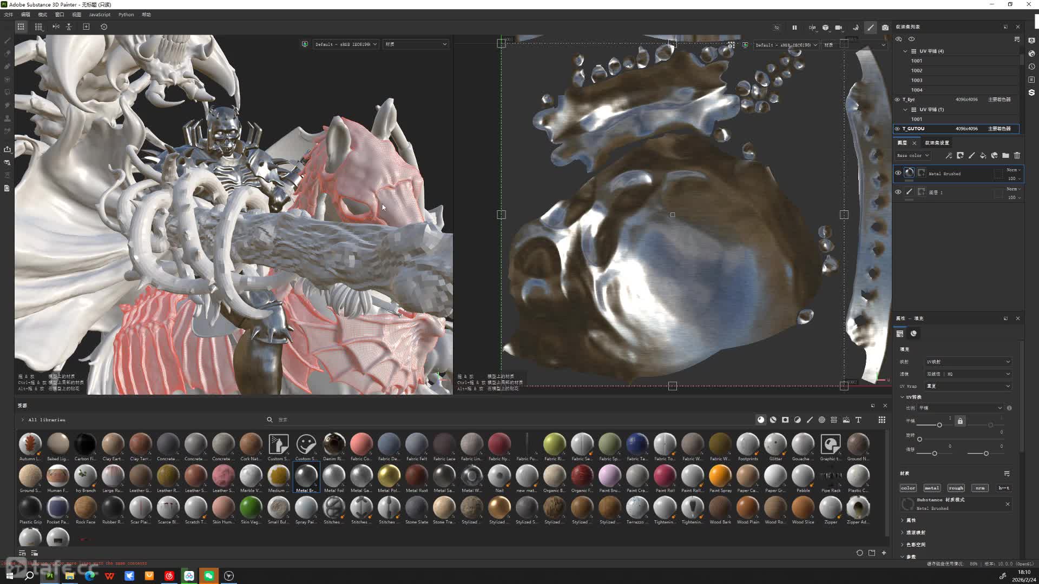Click the camera screenshot icon in viewport toolbar
The width and height of the screenshot is (1039, 584).
[885, 28]
